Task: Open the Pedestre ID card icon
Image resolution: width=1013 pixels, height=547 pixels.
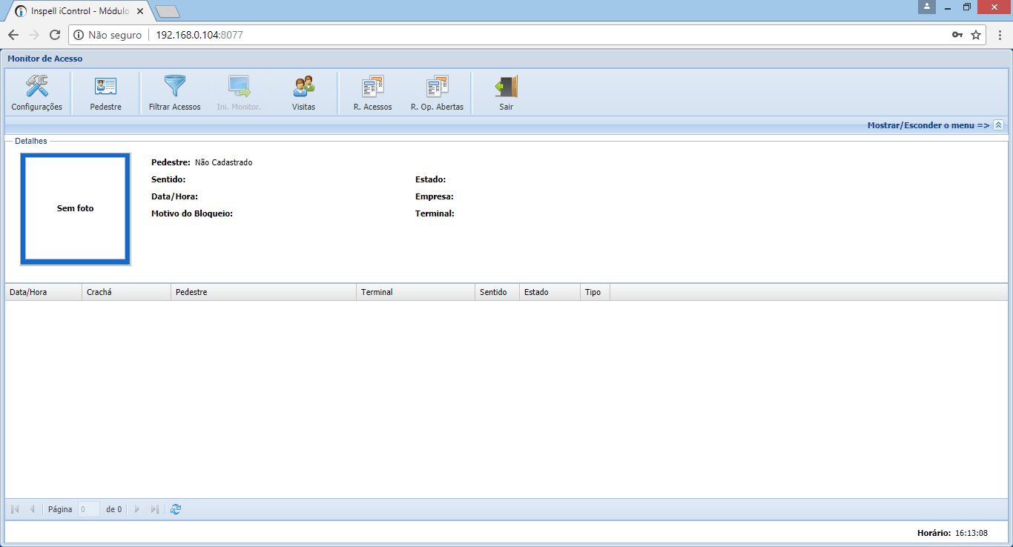Action: [105, 87]
